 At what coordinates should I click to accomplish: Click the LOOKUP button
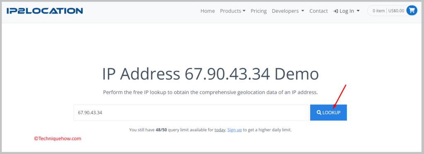328,113
